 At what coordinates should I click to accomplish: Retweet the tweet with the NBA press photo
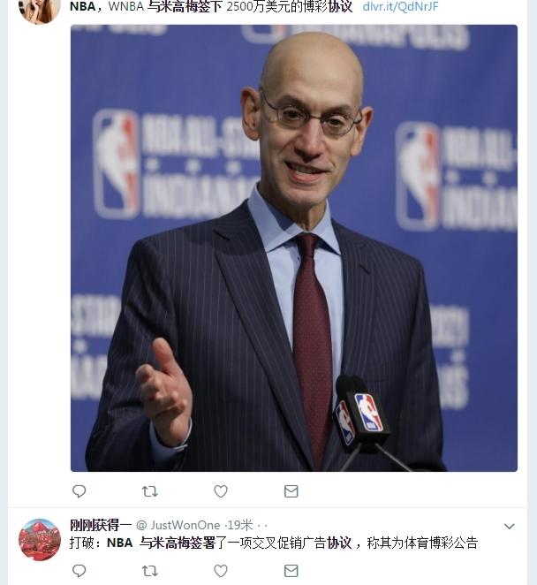[149, 491]
